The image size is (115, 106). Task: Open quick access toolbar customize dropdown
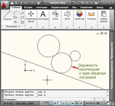pyautogui.click(x=42, y=3)
